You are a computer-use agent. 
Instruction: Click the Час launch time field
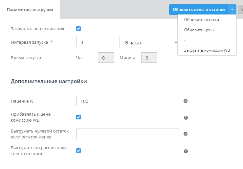[x=106, y=58]
